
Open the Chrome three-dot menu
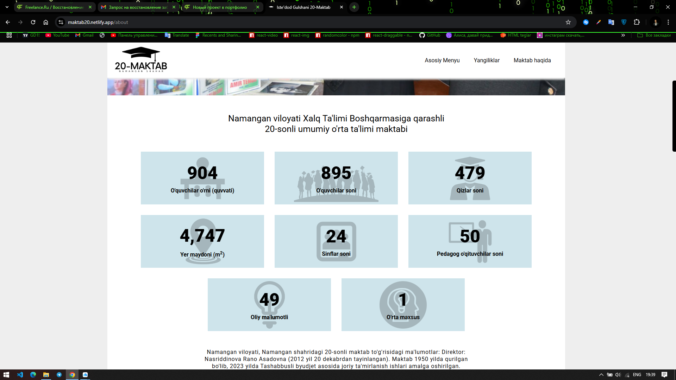[668, 22]
